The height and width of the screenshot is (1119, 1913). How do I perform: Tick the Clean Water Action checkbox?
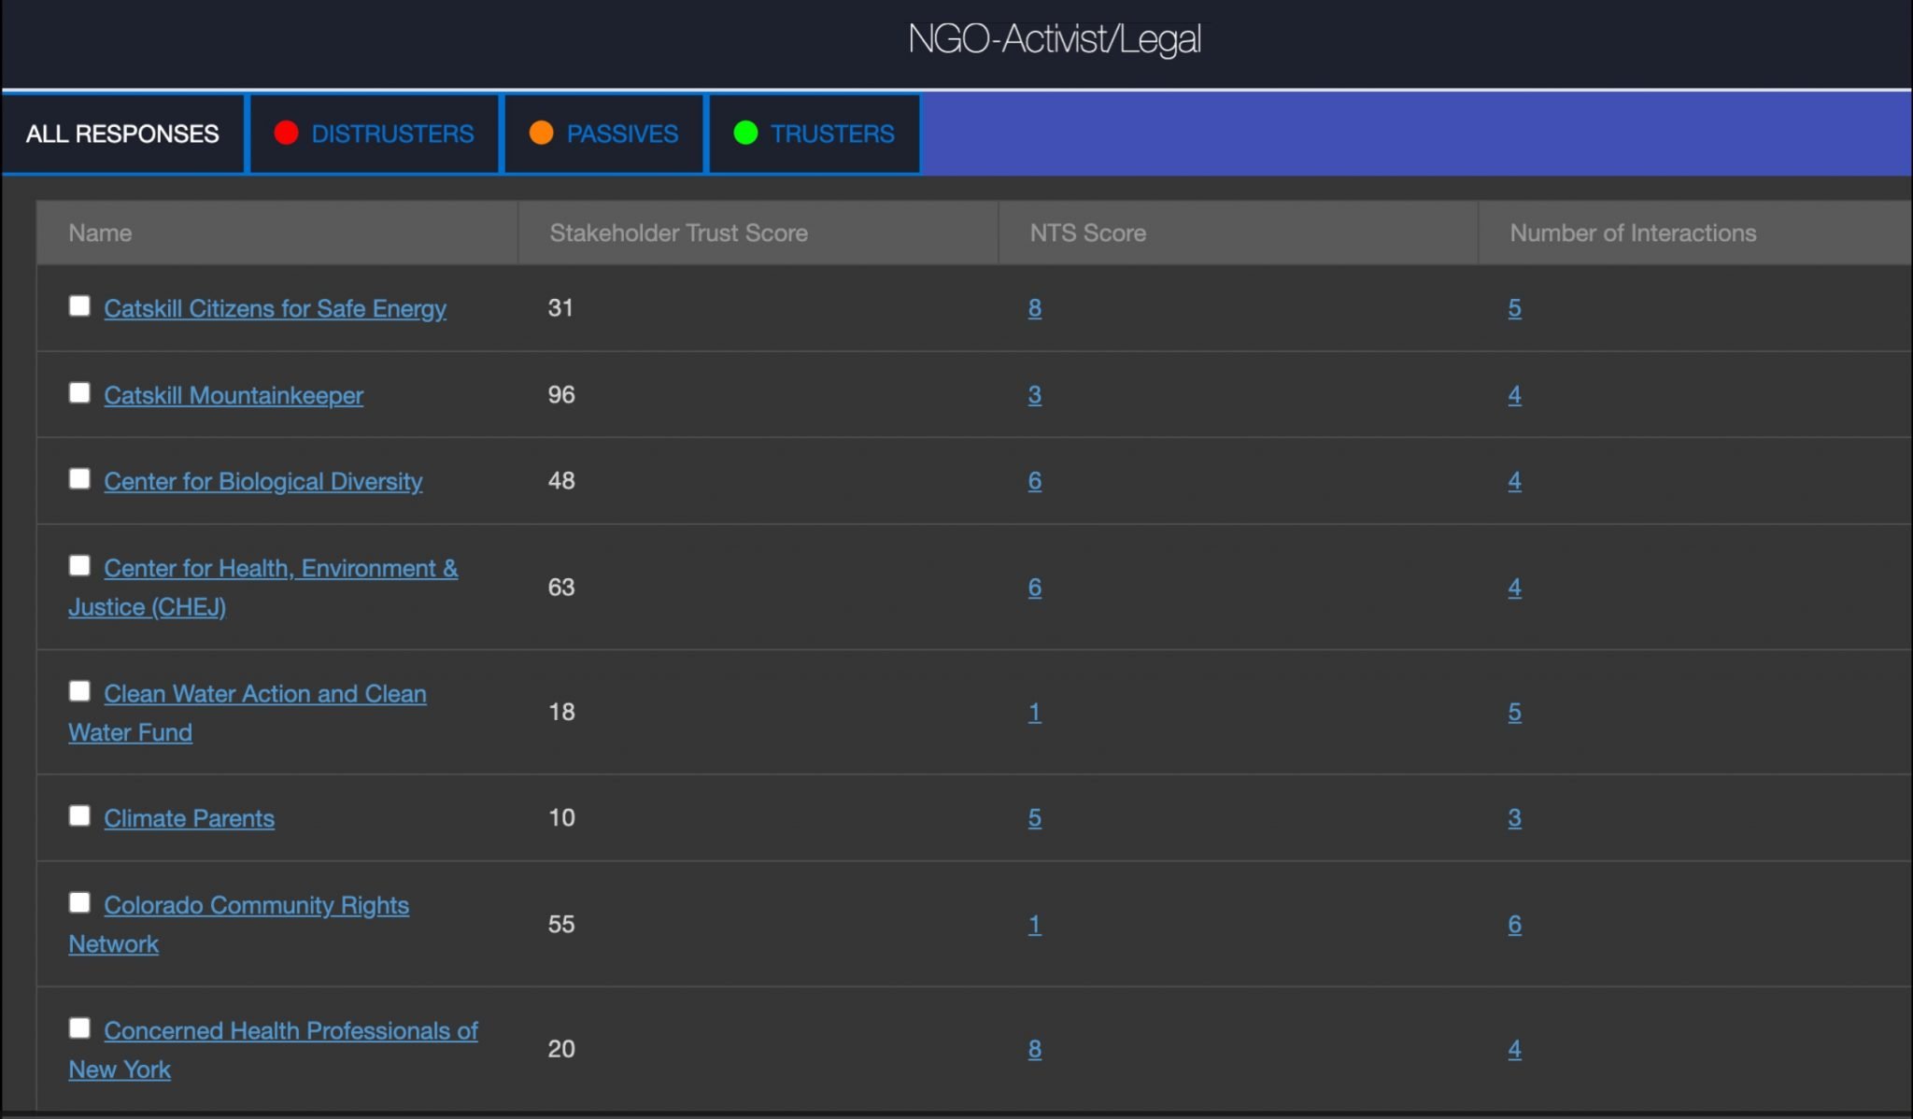79,691
